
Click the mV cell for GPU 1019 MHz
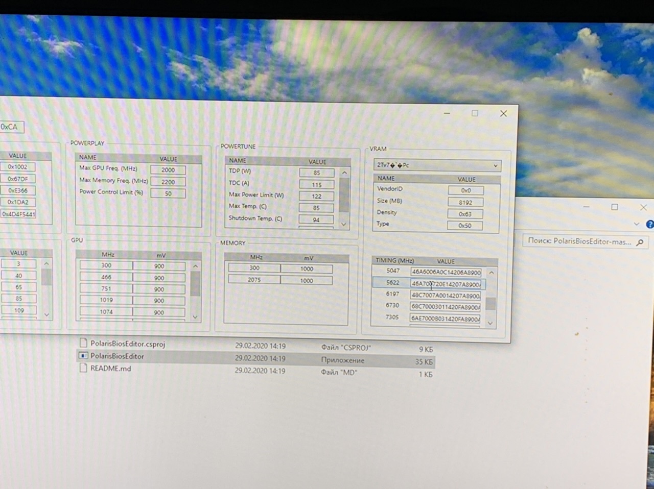[x=159, y=301]
